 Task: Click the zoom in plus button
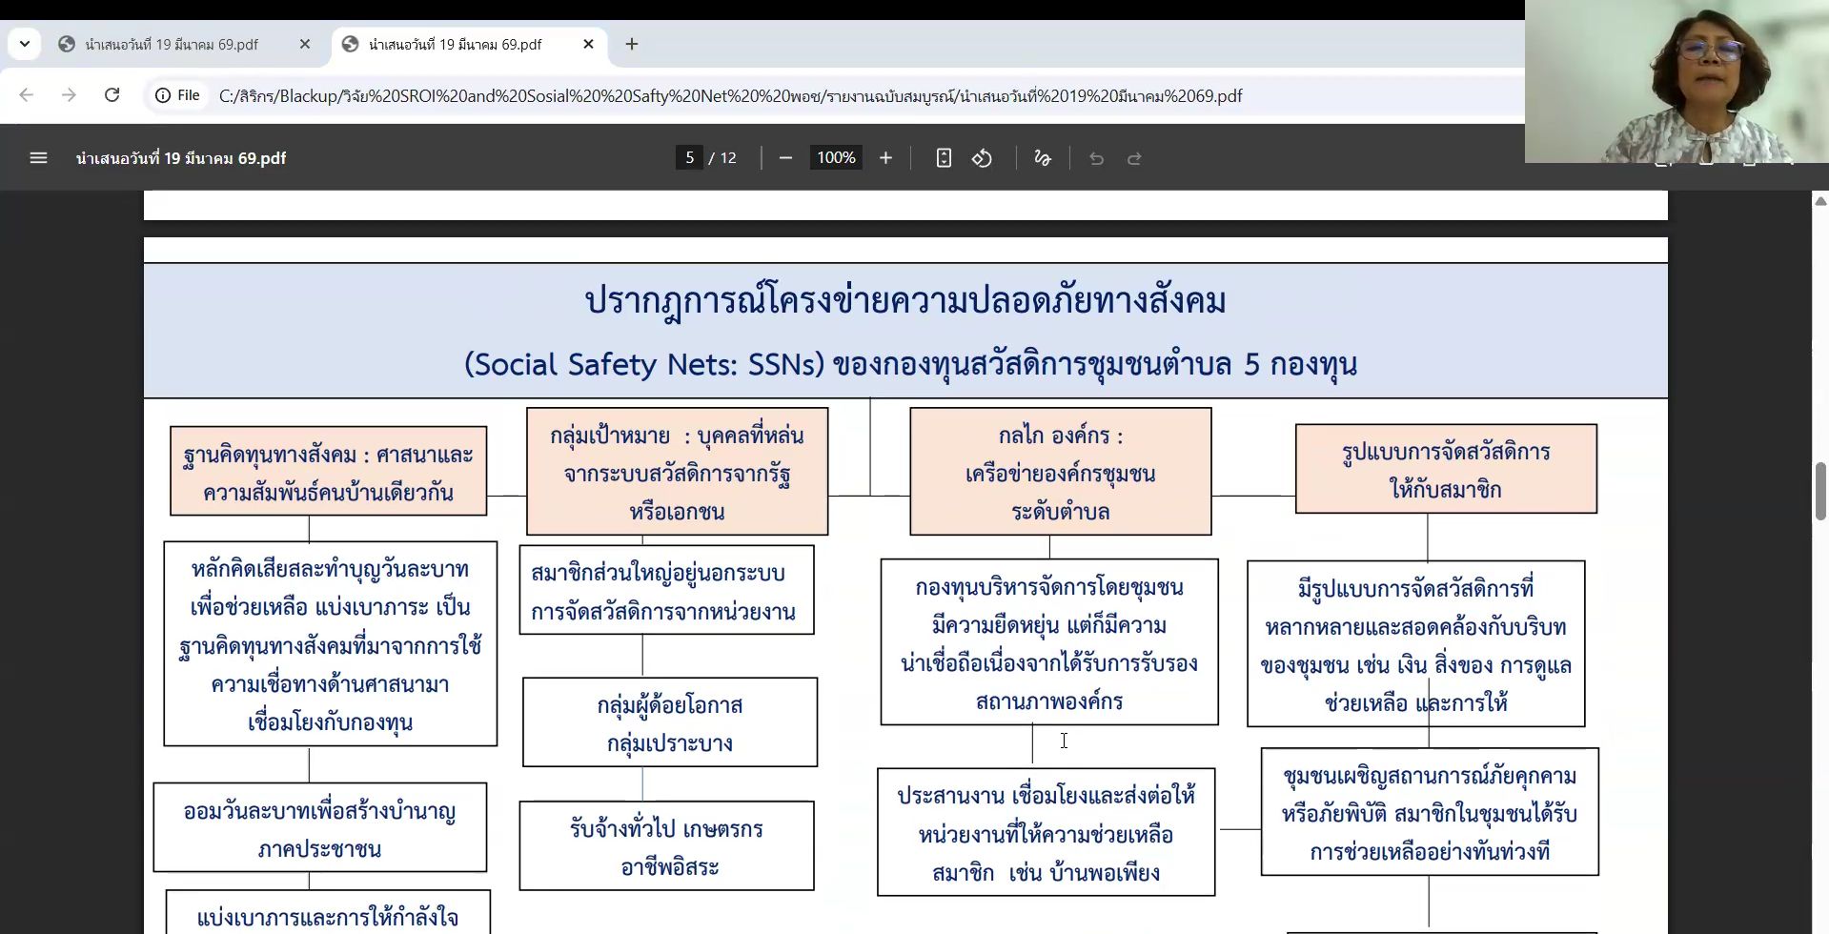[x=885, y=158]
